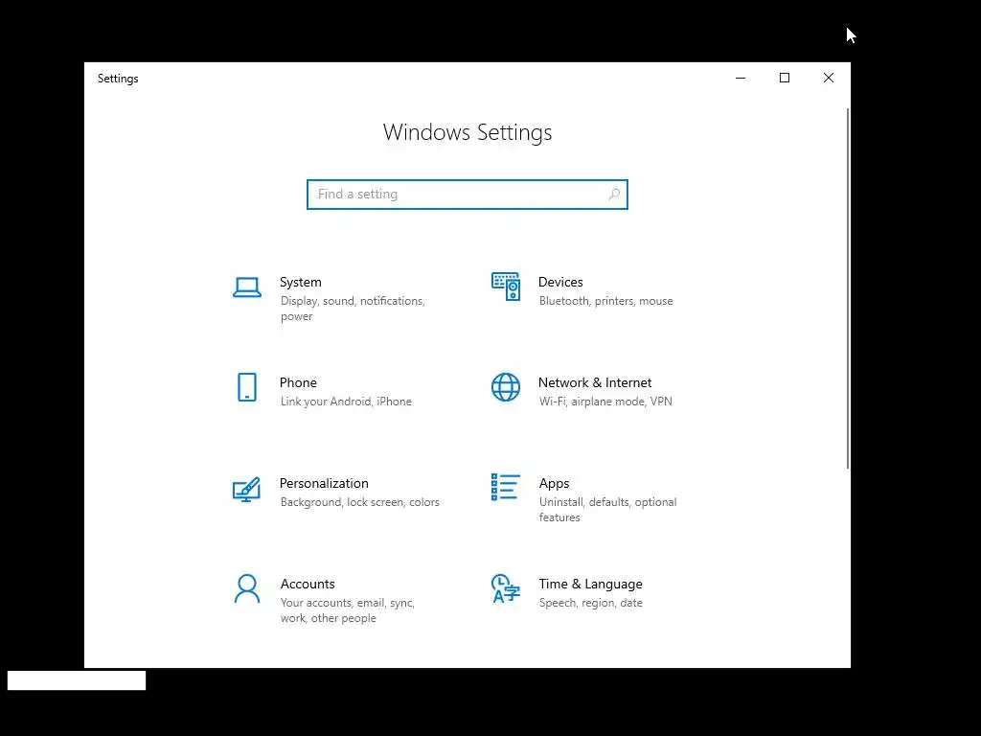This screenshot has width=981, height=736.
Task: Open the Accounts person icon
Action: click(247, 589)
